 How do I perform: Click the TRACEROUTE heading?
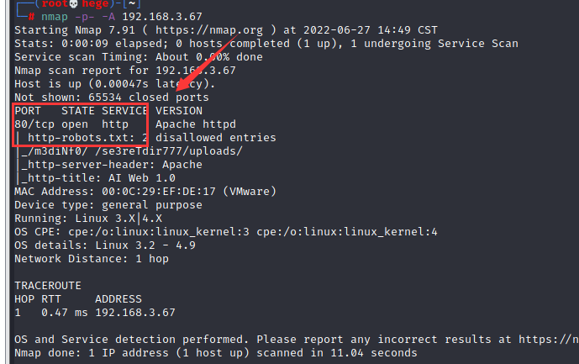tap(48, 286)
